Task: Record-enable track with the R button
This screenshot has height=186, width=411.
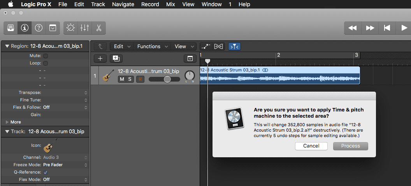Action: (140, 79)
